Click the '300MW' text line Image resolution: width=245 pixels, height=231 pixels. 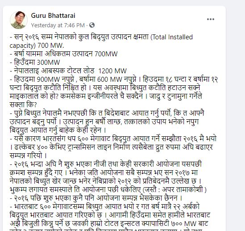tap(35, 63)
